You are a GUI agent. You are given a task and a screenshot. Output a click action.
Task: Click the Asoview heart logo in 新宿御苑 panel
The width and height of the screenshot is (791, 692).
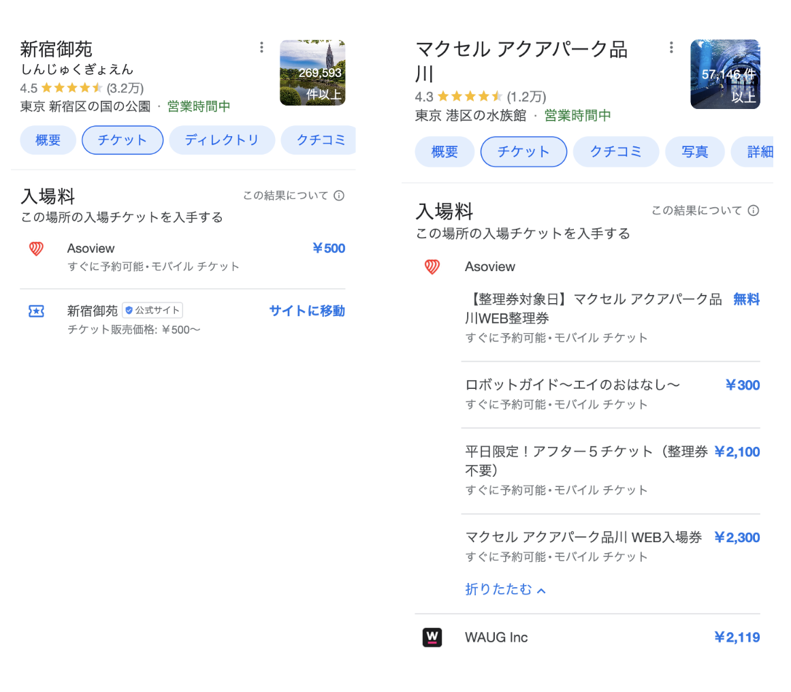[36, 249]
